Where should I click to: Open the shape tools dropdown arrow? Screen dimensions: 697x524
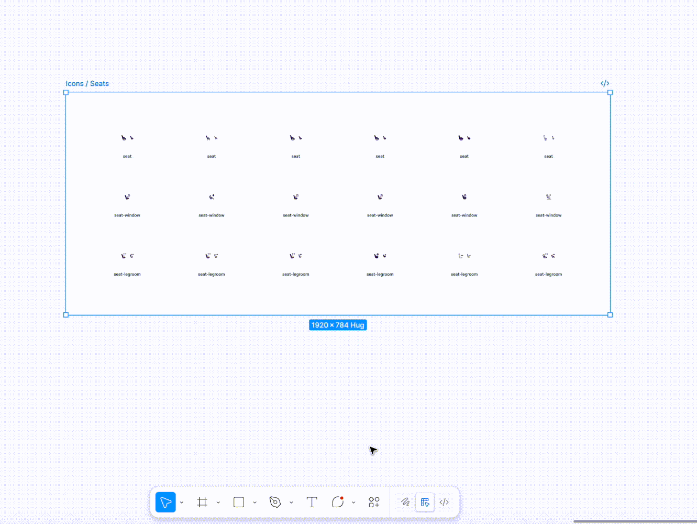coord(255,503)
